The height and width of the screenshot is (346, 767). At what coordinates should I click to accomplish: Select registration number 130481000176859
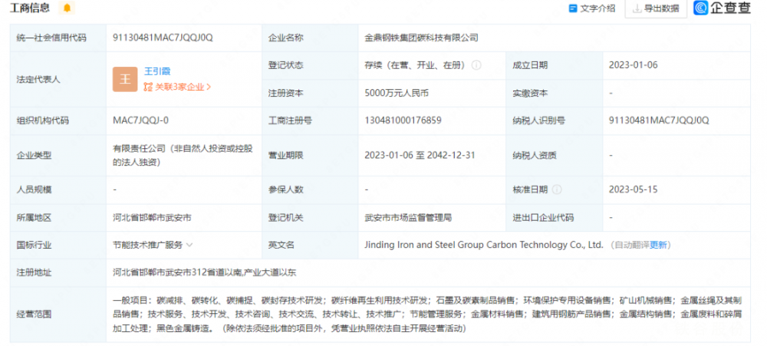403,120
